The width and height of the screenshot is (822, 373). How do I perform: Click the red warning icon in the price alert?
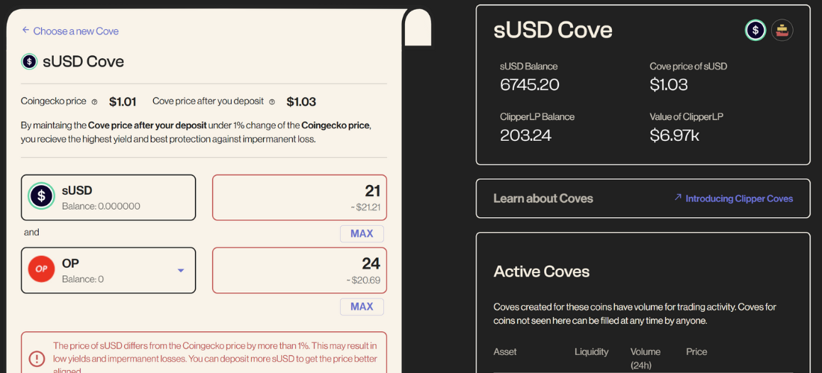click(37, 358)
